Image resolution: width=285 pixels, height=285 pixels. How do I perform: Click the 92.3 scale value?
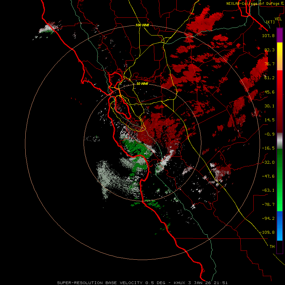pyautogui.click(x=269, y=50)
